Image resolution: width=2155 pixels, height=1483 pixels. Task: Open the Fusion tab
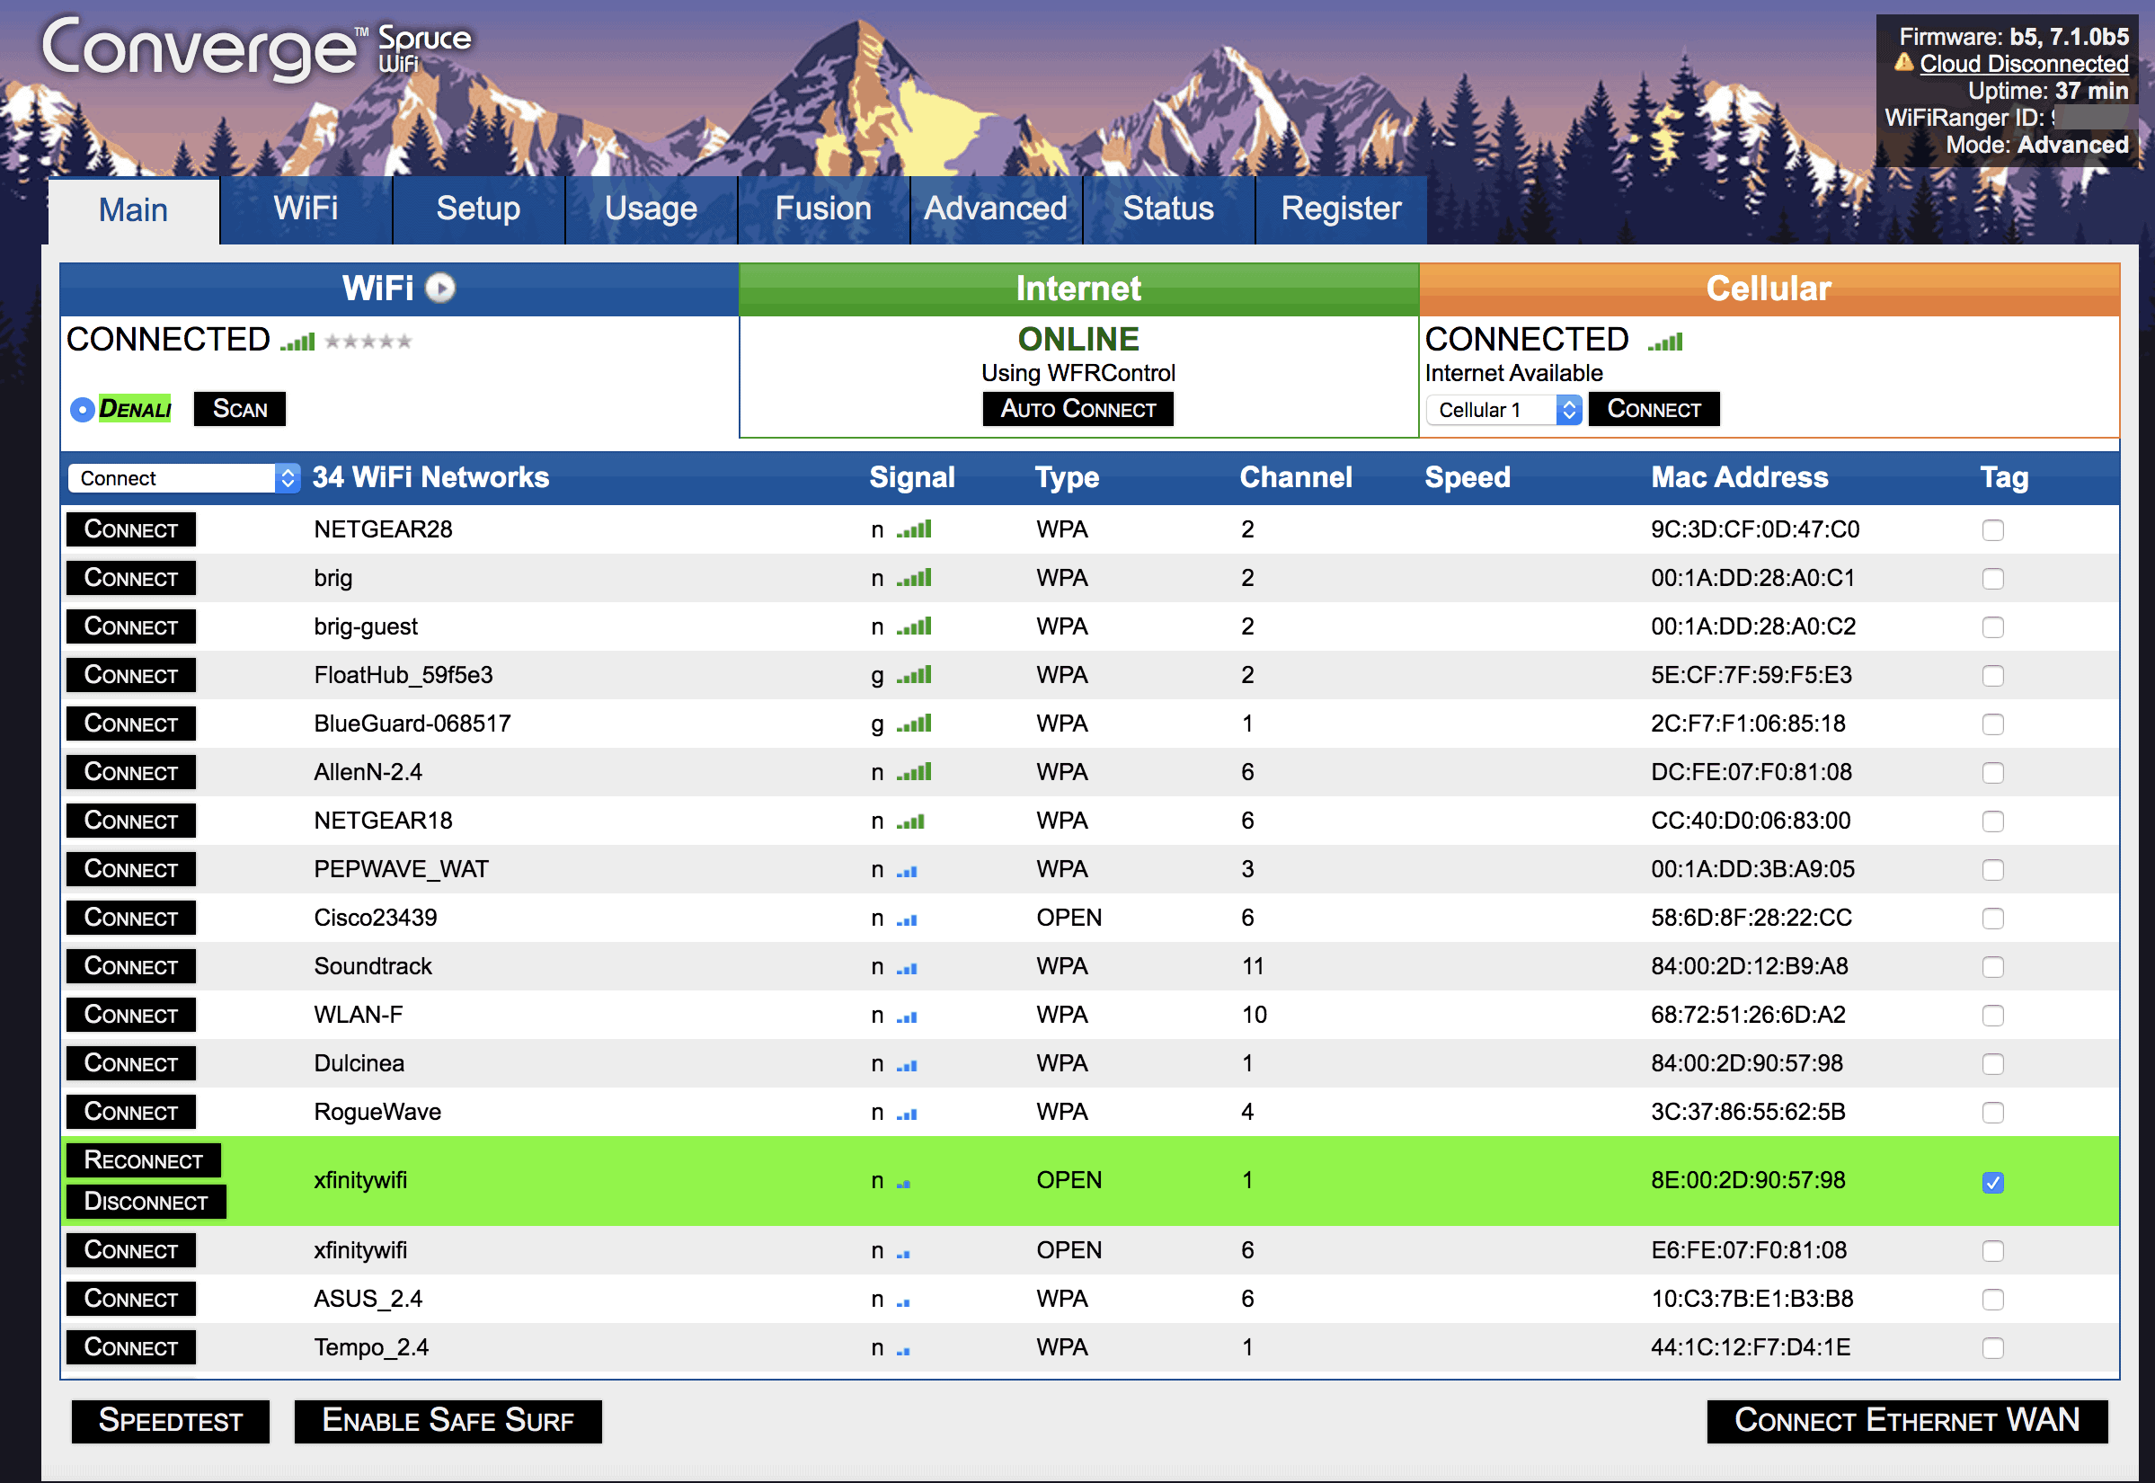[823, 209]
